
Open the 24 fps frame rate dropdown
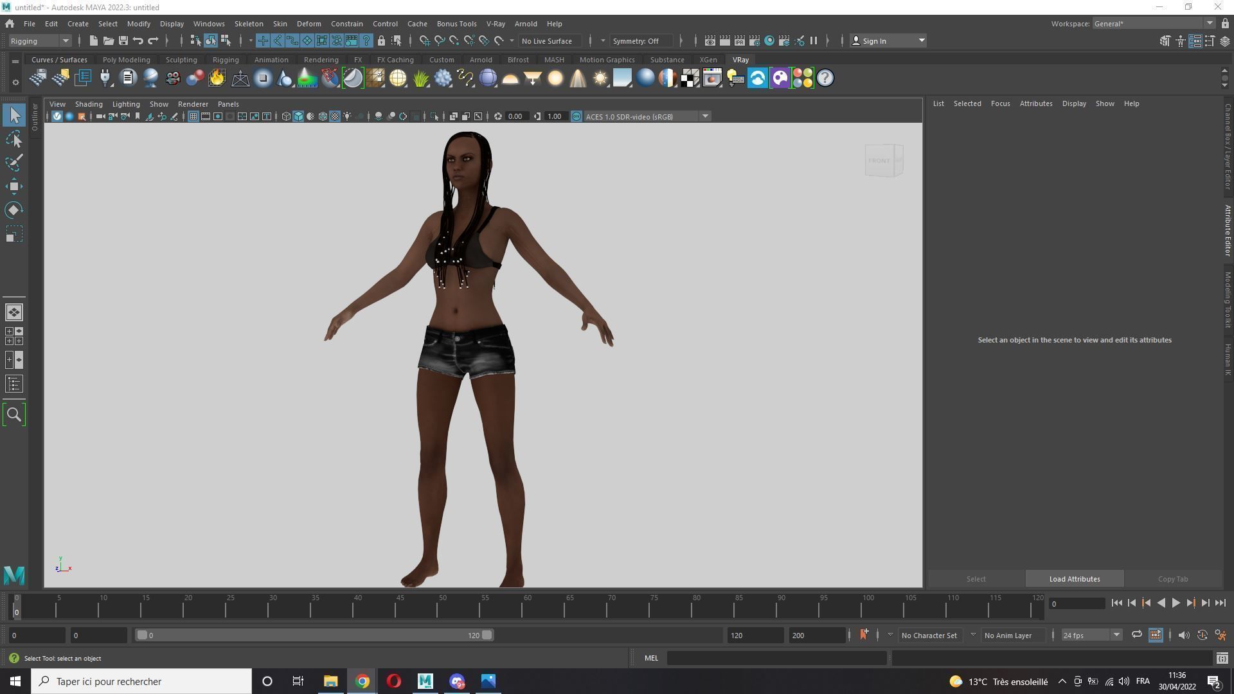1091,635
